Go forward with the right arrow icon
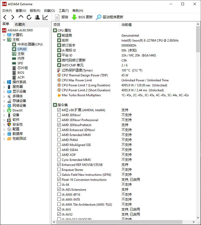This screenshot has width=201, height=225. (13, 17)
